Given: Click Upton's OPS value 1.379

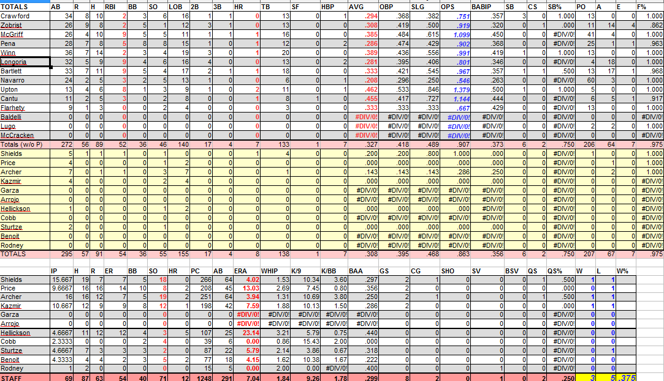Looking at the screenshot, I should click(455, 90).
